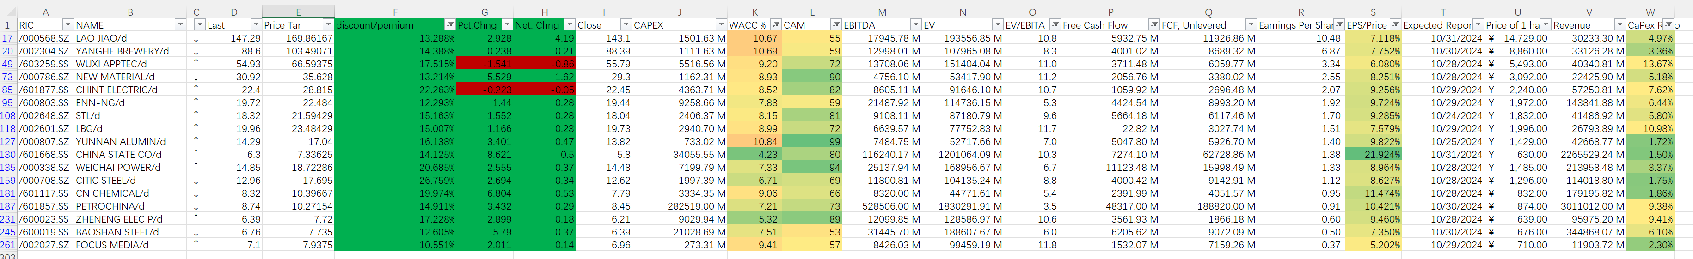
Task: Select column W header
Action: [x=1650, y=12]
